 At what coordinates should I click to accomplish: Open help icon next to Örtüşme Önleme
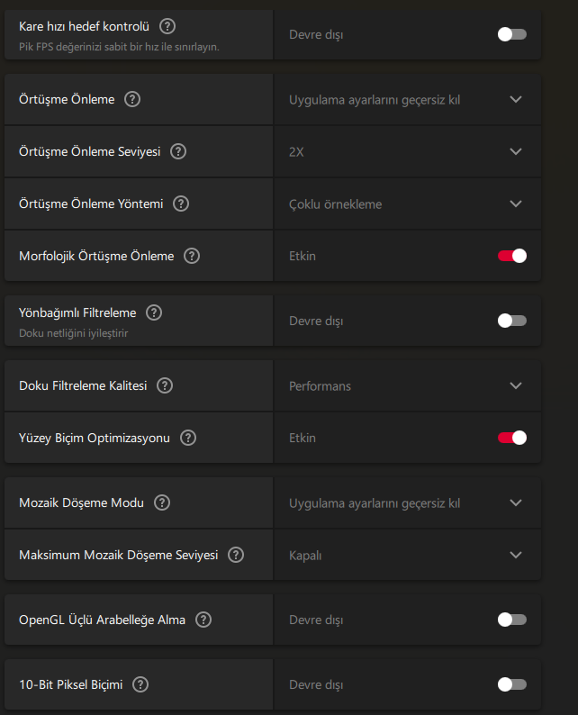(132, 99)
